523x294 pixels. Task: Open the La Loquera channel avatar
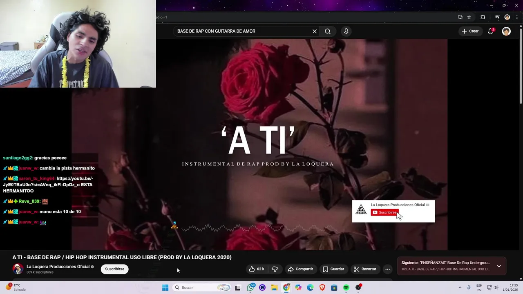pos(18,269)
